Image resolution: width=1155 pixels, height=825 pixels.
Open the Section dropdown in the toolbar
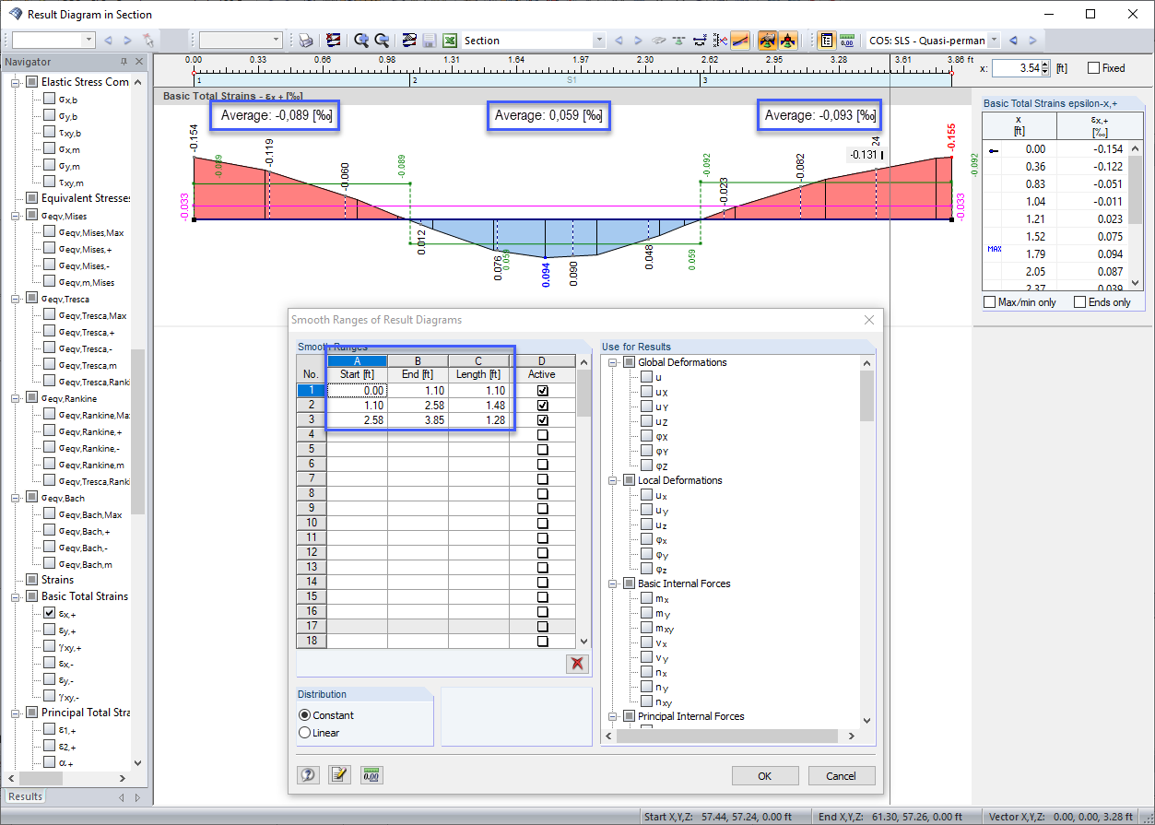[x=599, y=41]
